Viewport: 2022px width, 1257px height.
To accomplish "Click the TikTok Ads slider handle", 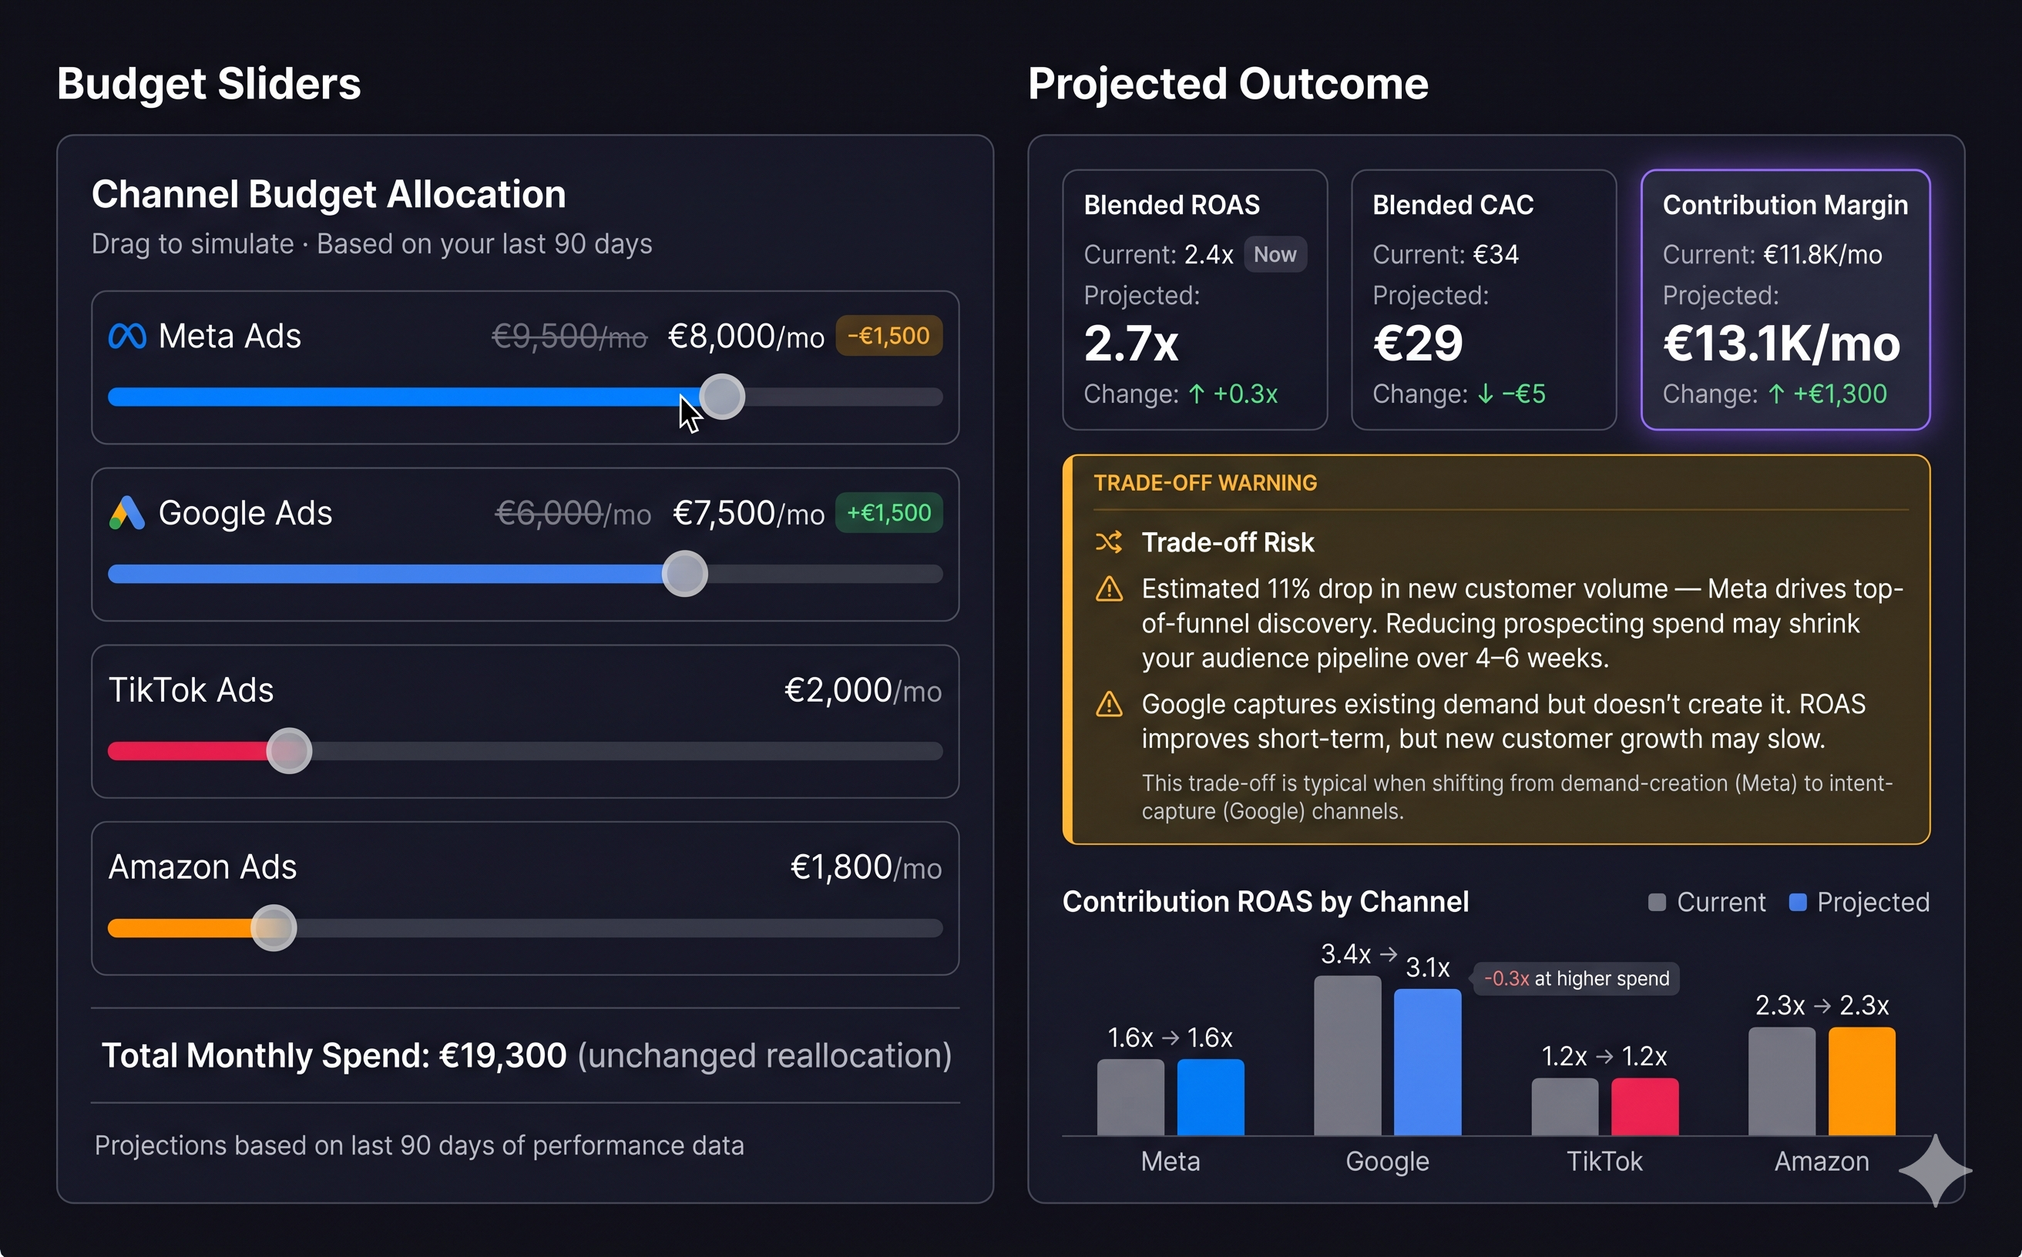I will [x=289, y=751].
